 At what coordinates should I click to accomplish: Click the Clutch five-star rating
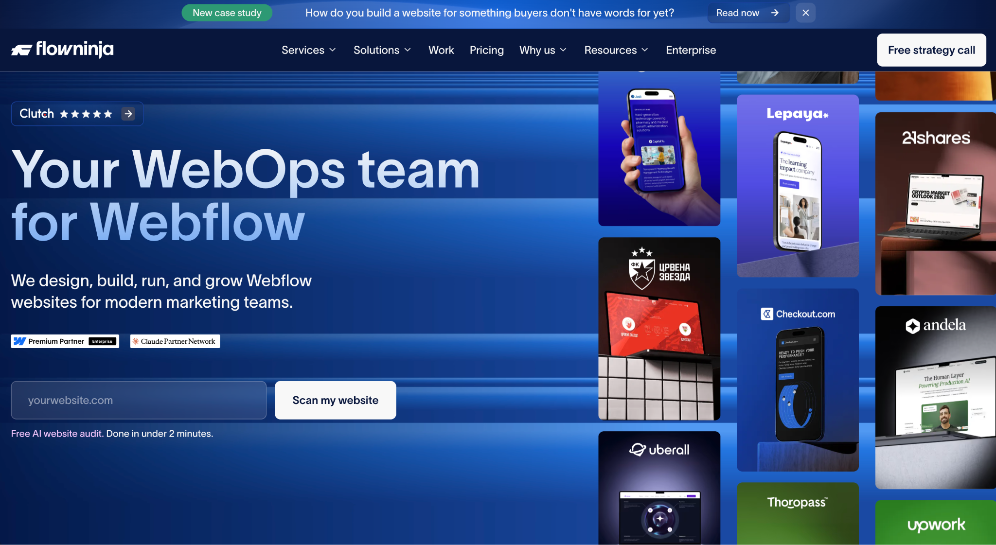[86, 114]
